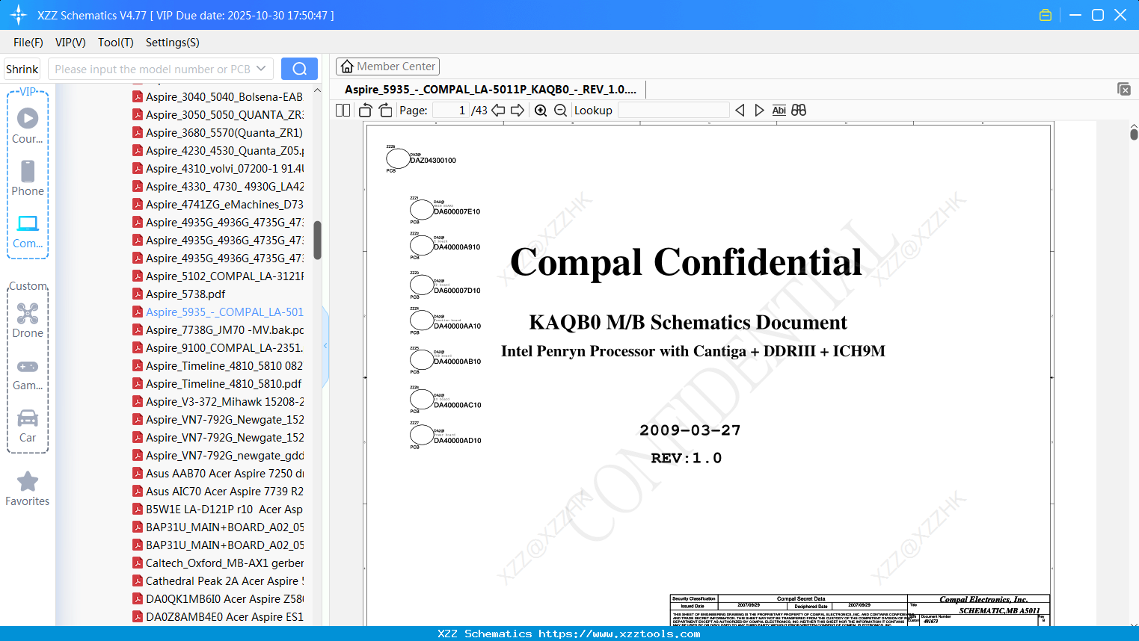1139x641 pixels.
Task: Rotate the page clockwise
Action: 385,110
